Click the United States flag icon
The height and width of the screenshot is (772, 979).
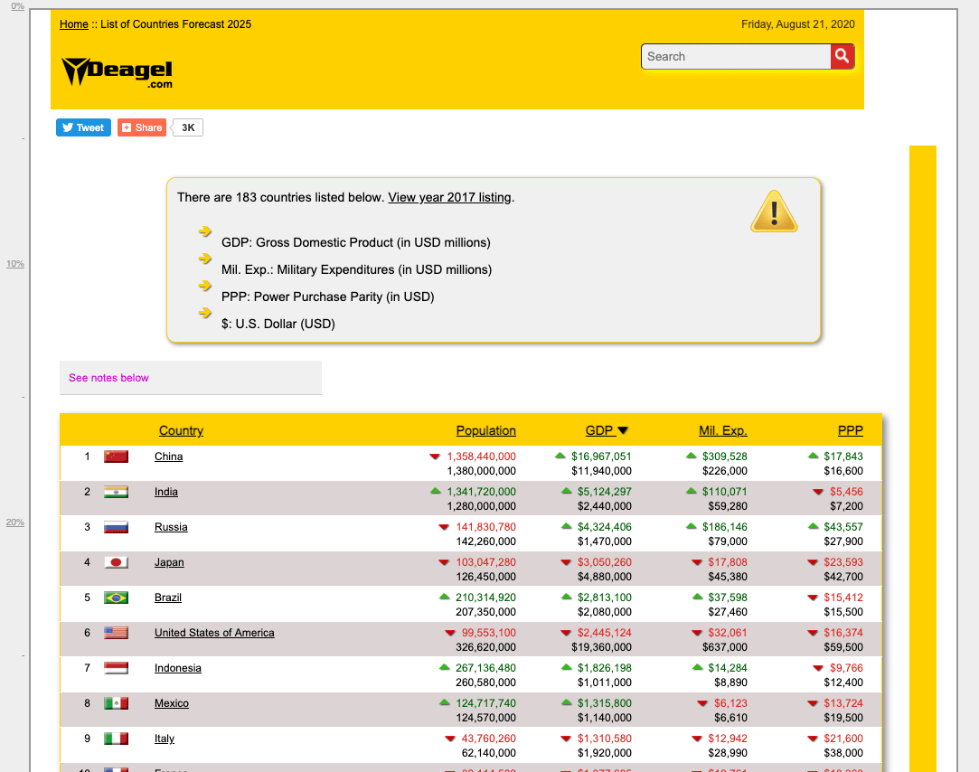(x=116, y=633)
